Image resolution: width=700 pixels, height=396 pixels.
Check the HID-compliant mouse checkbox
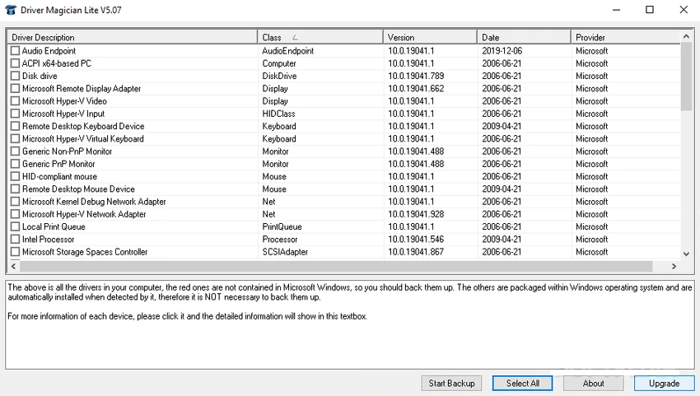click(15, 176)
